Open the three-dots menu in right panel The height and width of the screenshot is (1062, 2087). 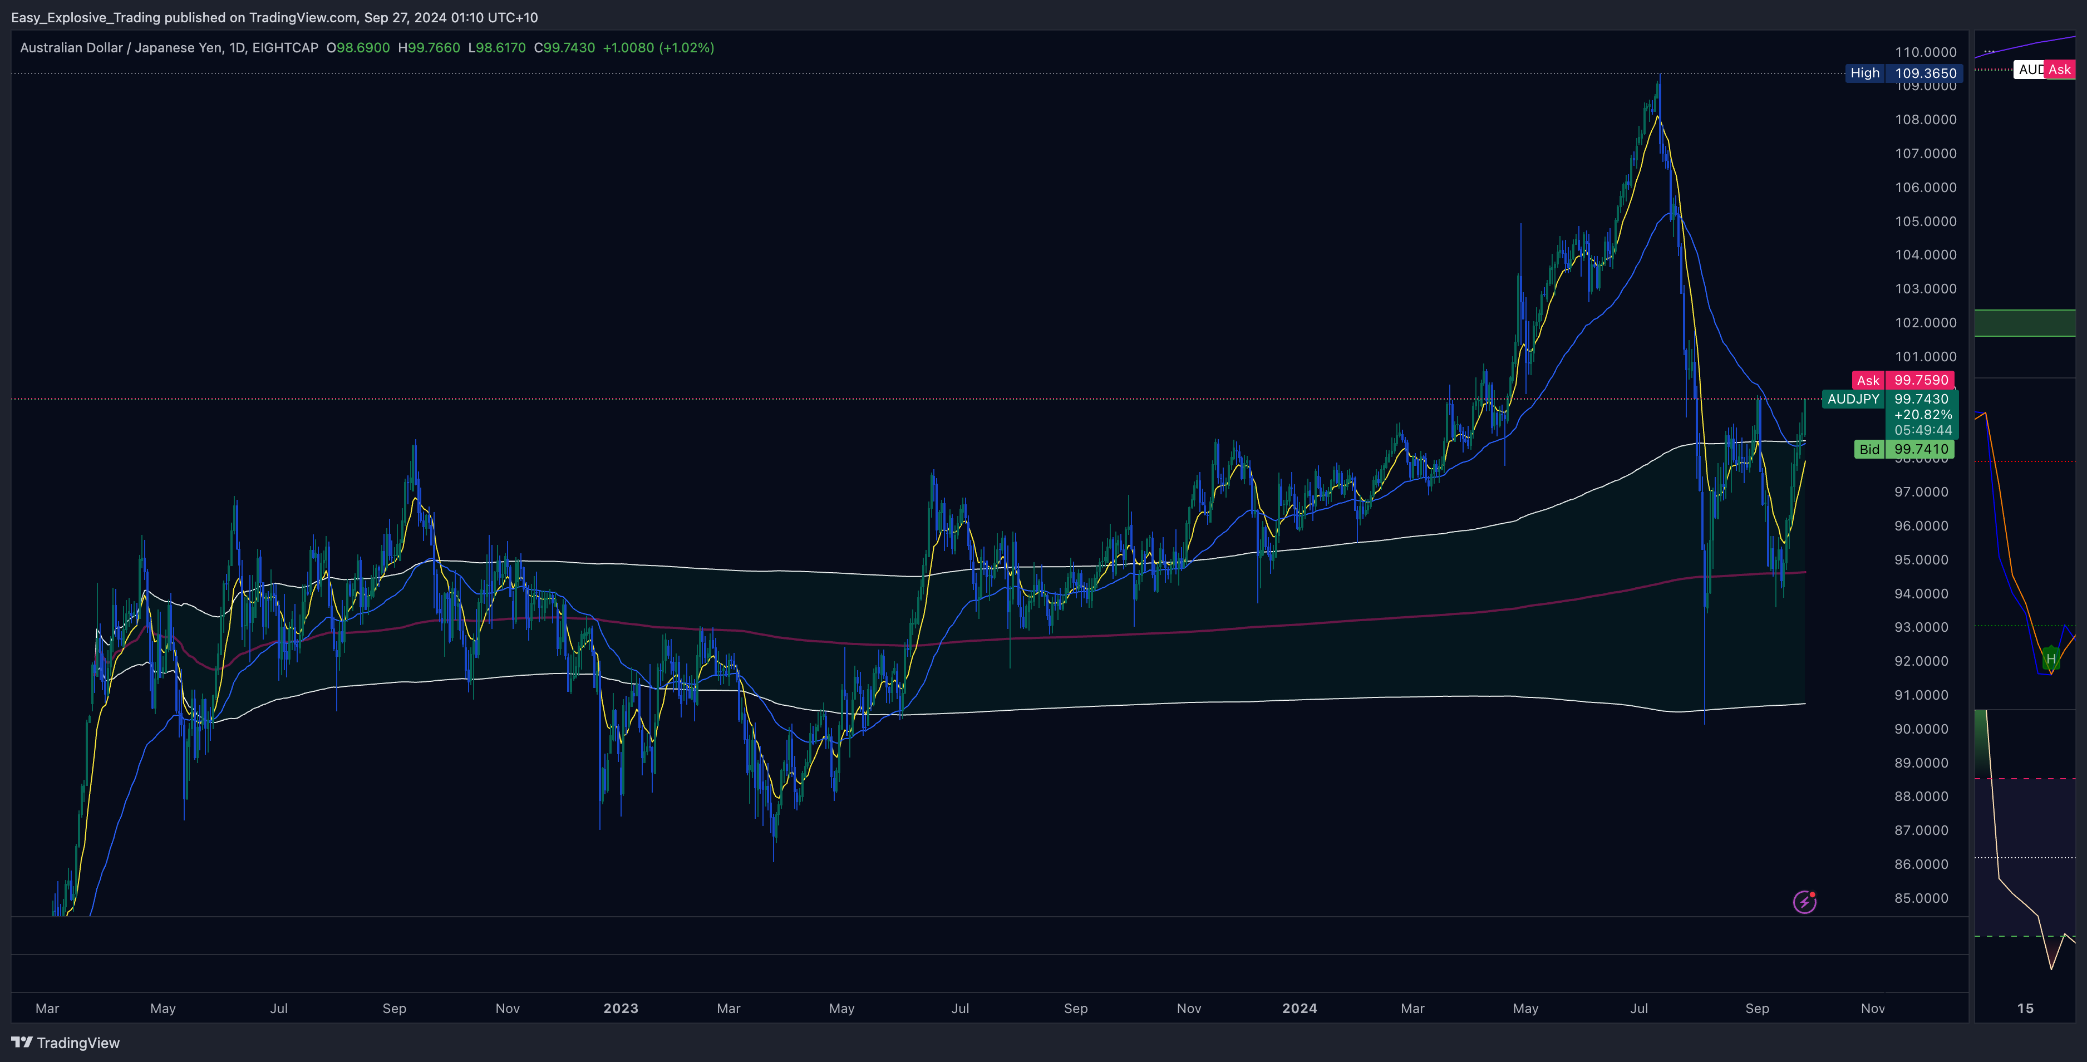pos(1989,52)
